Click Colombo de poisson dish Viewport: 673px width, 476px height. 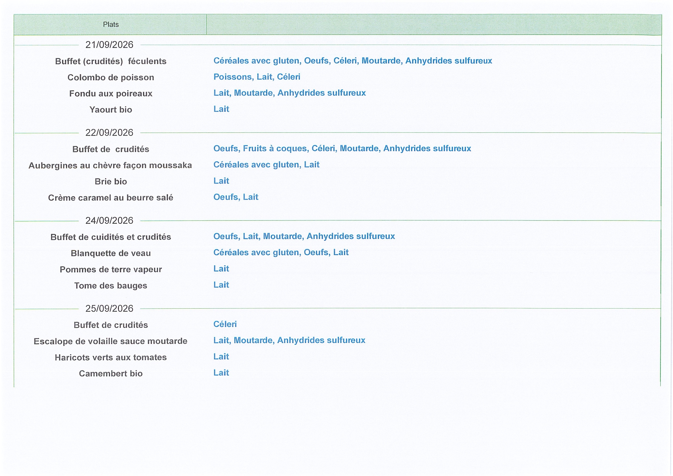pos(111,78)
